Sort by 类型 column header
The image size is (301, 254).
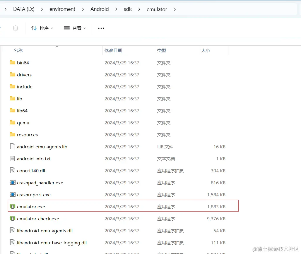[x=161, y=50]
